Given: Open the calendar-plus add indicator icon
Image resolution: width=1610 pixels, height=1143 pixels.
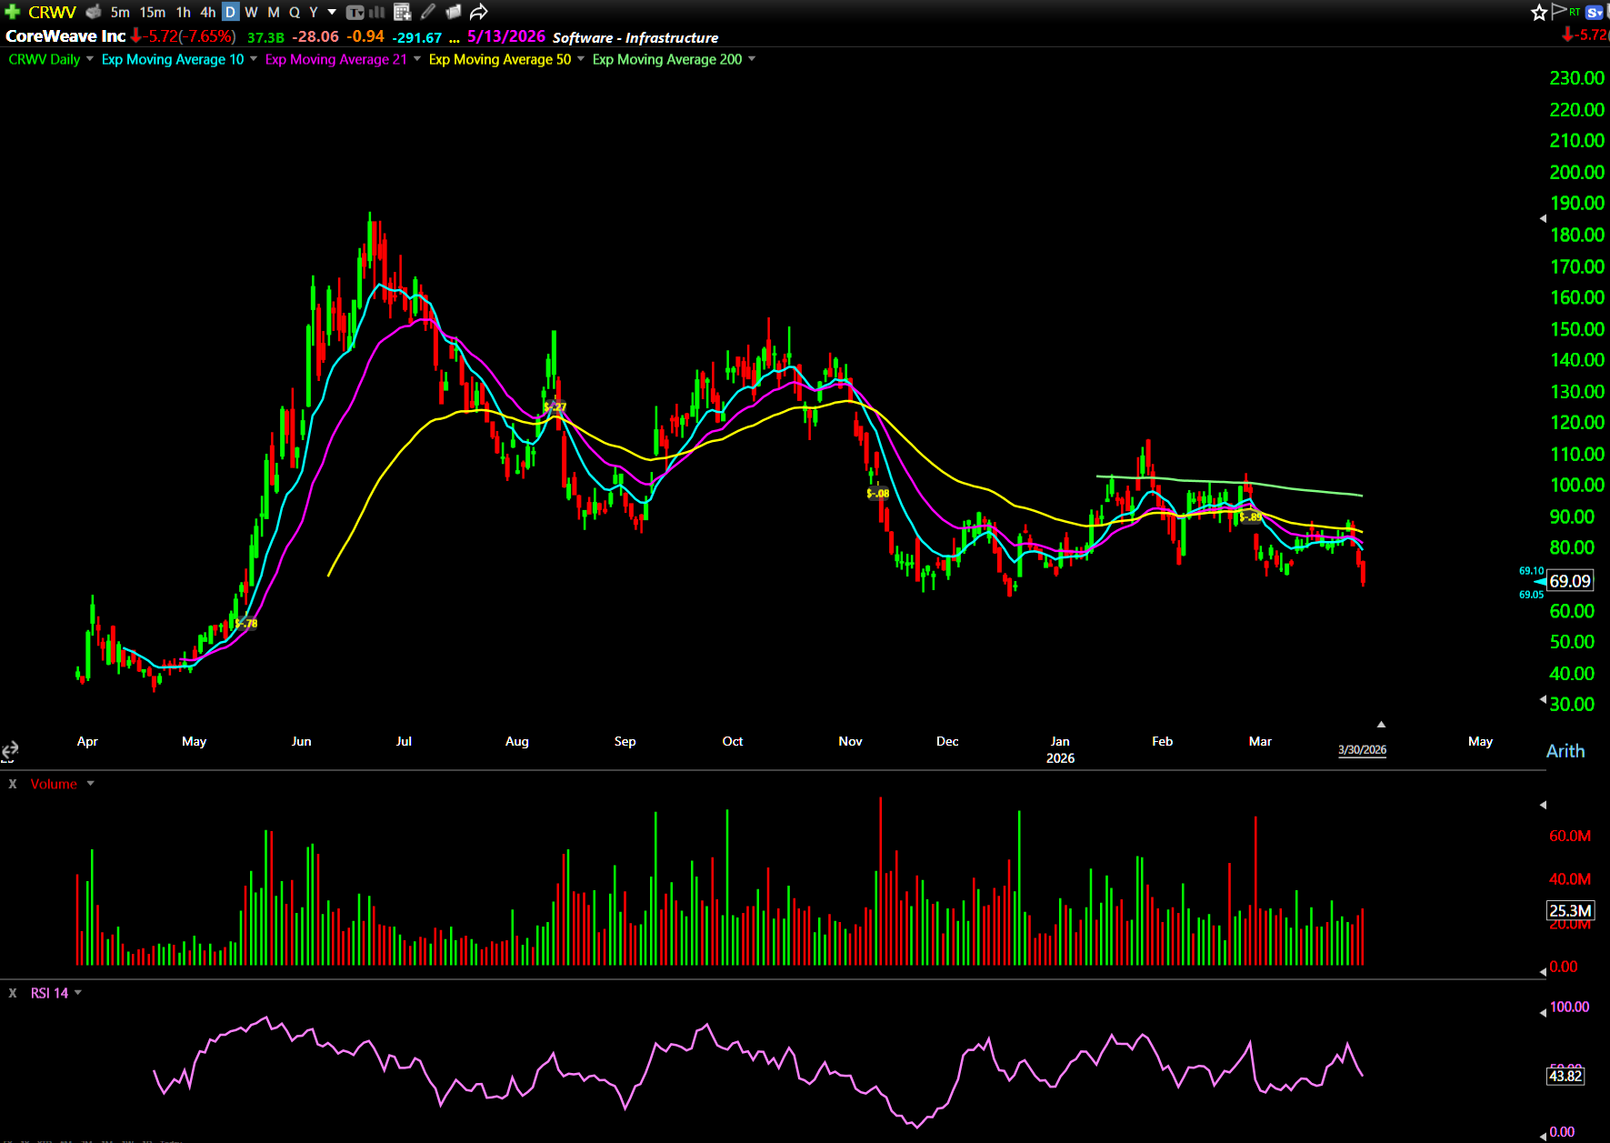Looking at the screenshot, I should (x=402, y=12).
